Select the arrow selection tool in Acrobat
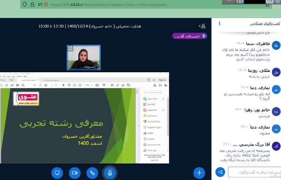 point(64,85)
